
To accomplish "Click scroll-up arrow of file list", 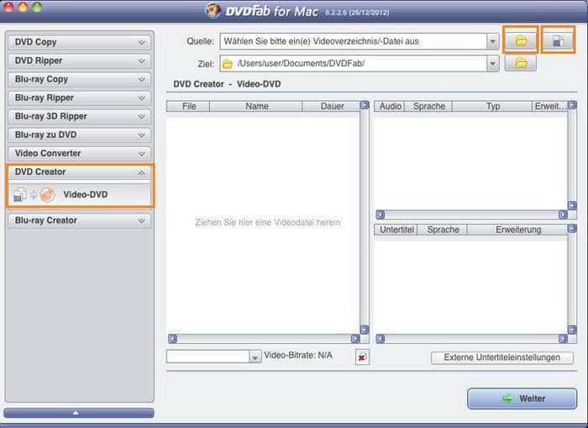I will point(364,105).
